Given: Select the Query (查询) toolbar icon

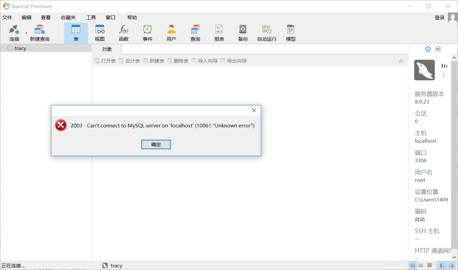Looking at the screenshot, I should [x=195, y=33].
